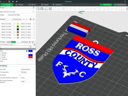The image size is (128, 96).
Task: Select the Rotate tool icon
Action: tap(75, 9)
